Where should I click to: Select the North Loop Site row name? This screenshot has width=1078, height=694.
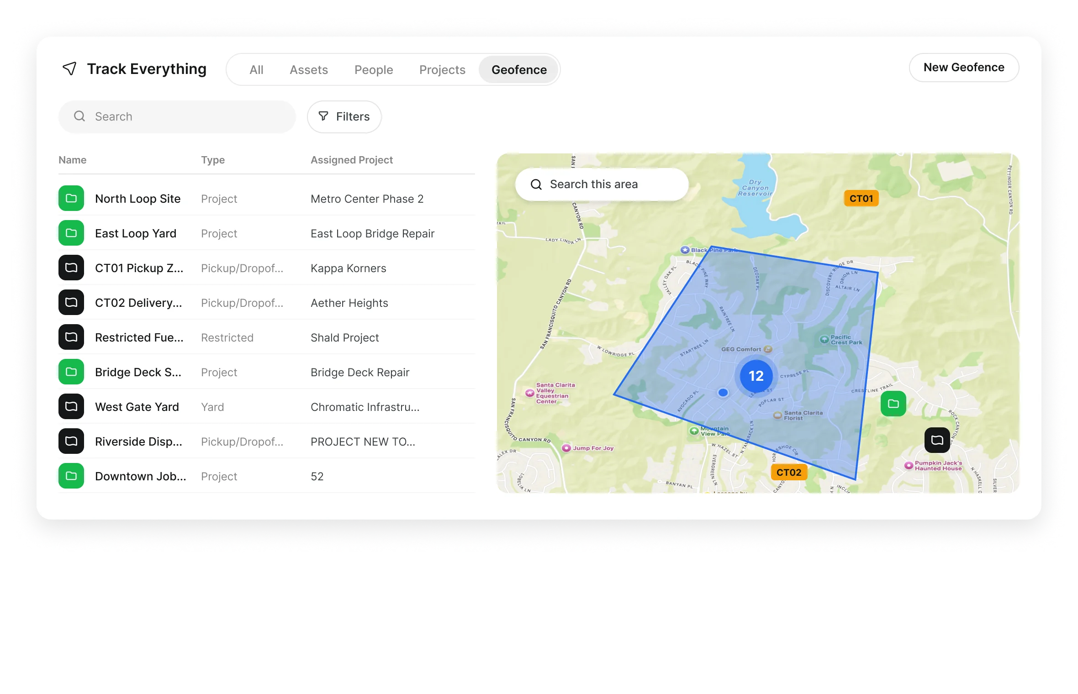138,199
